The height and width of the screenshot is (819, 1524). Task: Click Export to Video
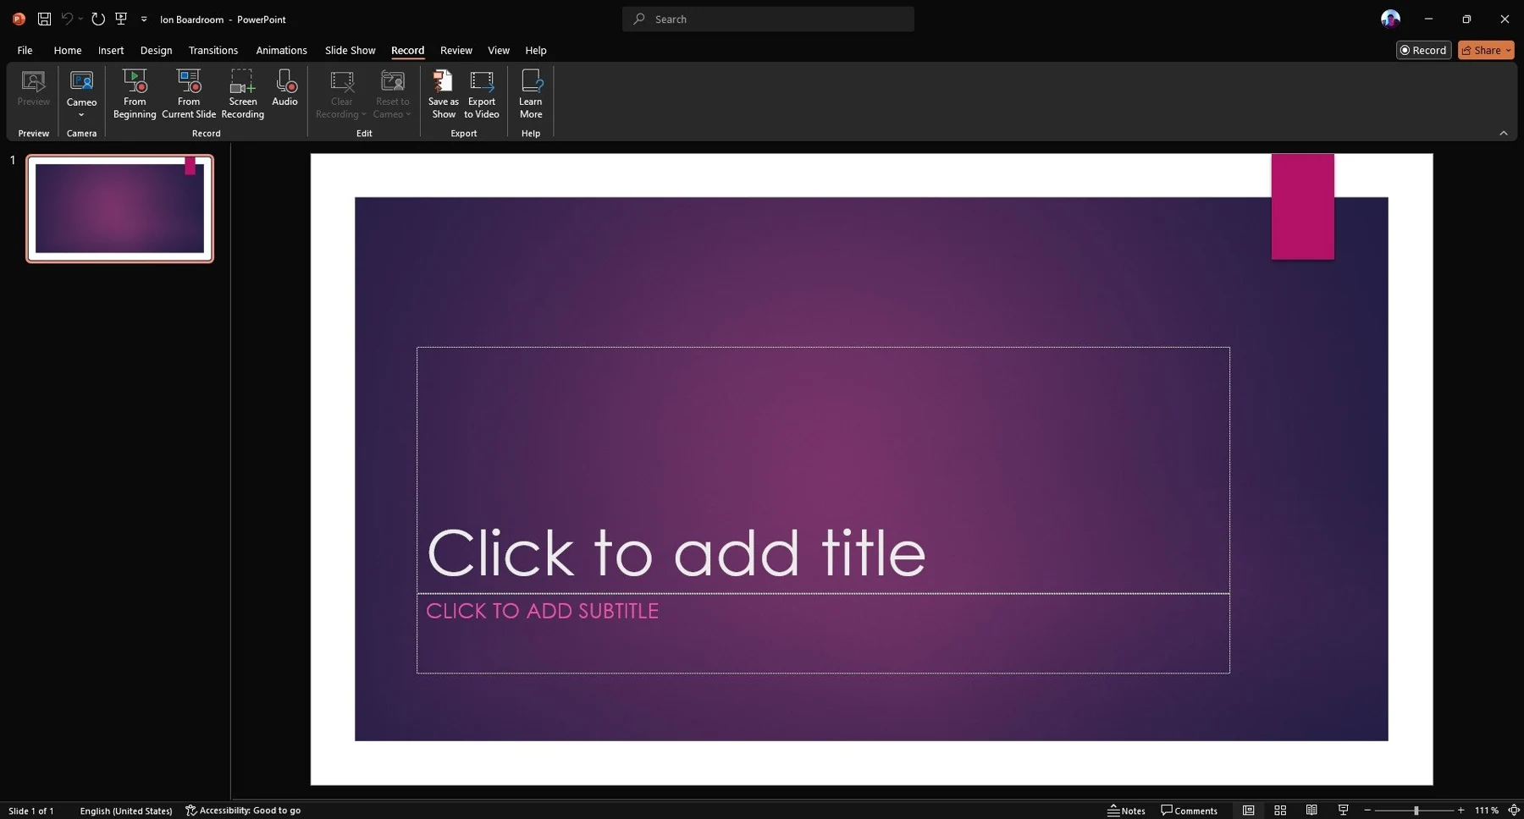(x=482, y=94)
